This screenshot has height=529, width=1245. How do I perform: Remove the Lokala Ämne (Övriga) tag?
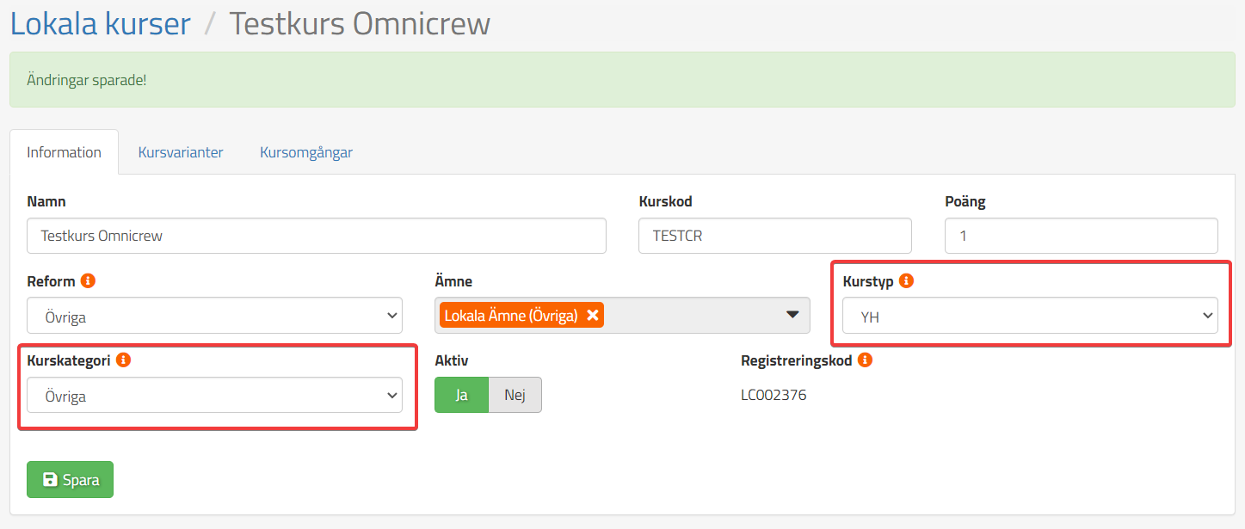click(x=592, y=316)
